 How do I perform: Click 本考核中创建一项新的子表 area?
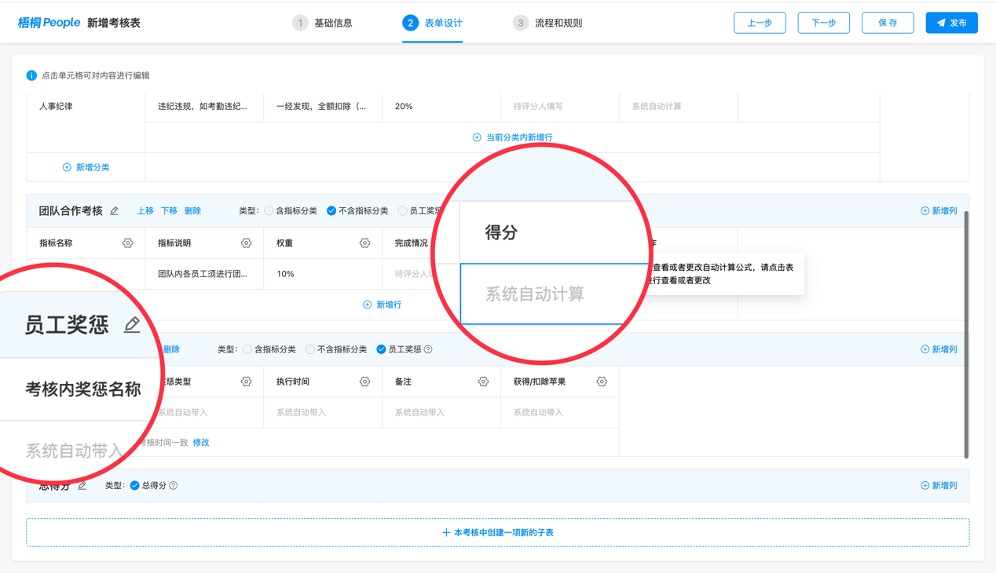tap(497, 533)
